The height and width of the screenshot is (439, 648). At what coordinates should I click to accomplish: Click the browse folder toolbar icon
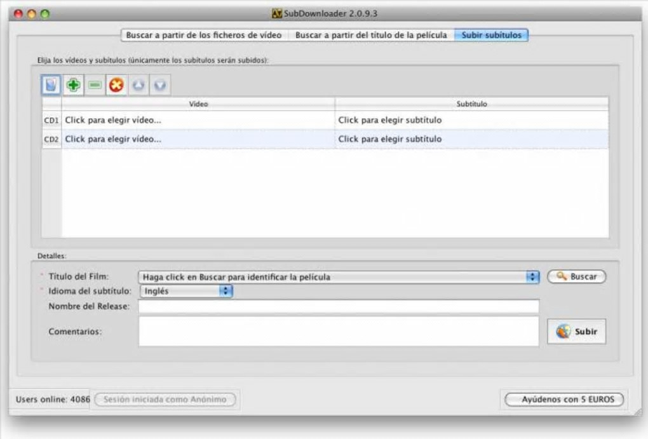tap(51, 85)
